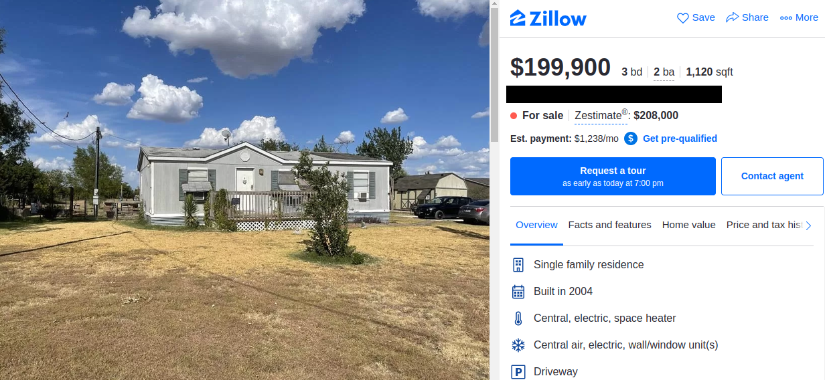Switch to the Home value tab

coord(688,225)
